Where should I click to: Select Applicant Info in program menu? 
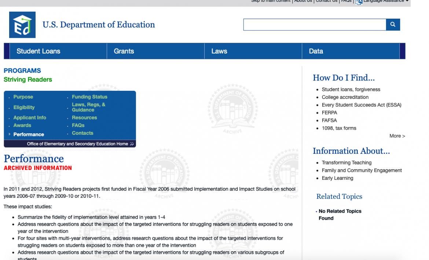pos(30,118)
